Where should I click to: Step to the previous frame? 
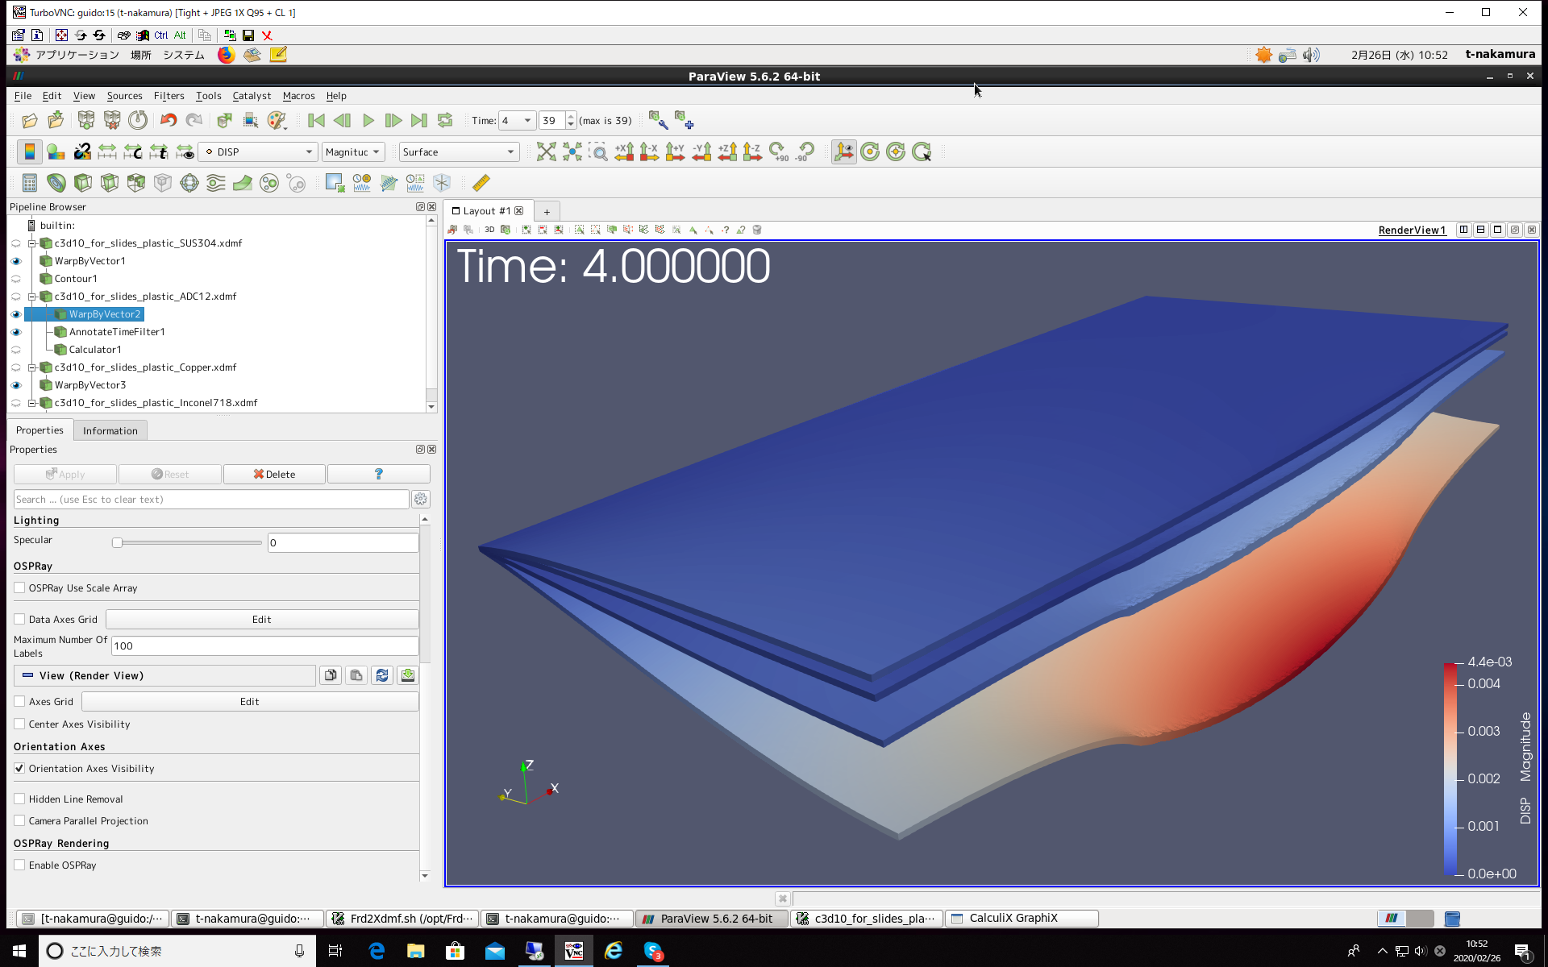click(x=342, y=121)
